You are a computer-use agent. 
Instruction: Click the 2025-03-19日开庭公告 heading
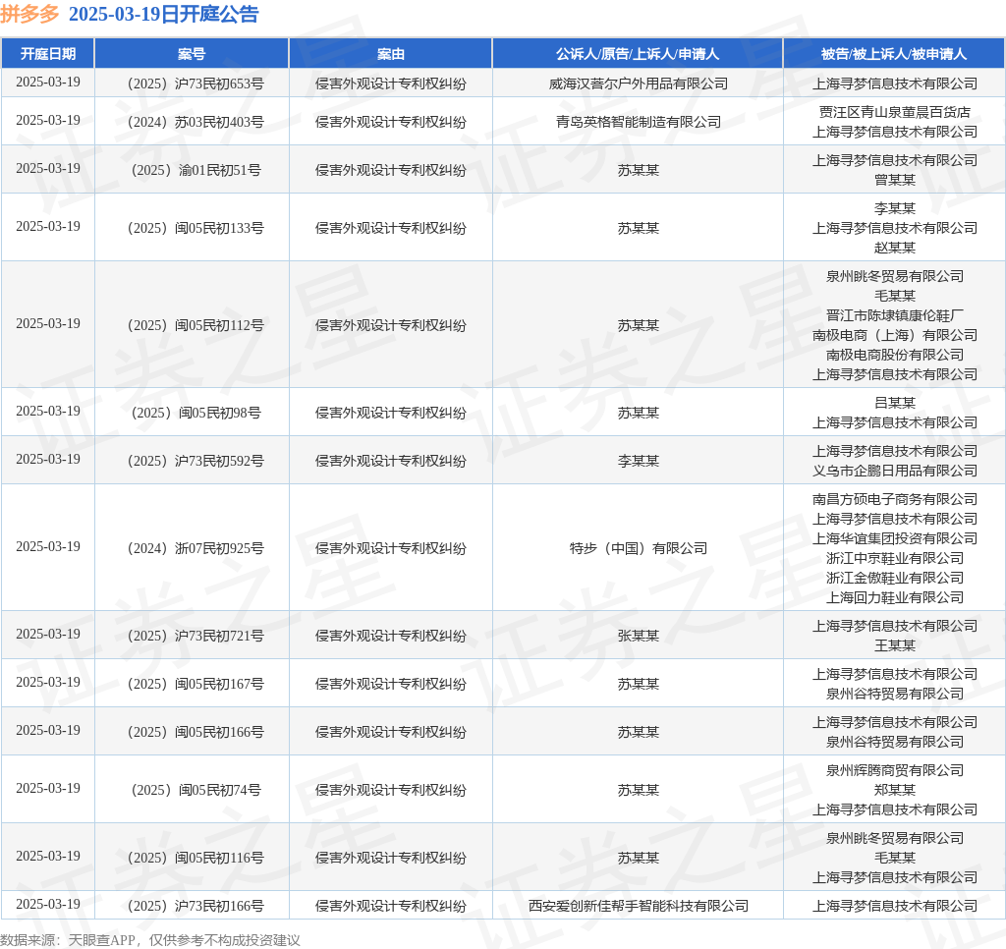click(x=164, y=14)
